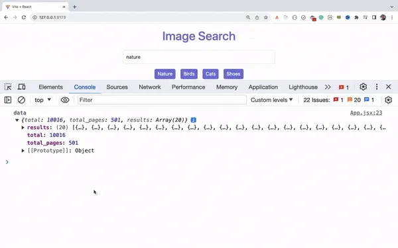Open a new browser tab

click(x=74, y=7)
